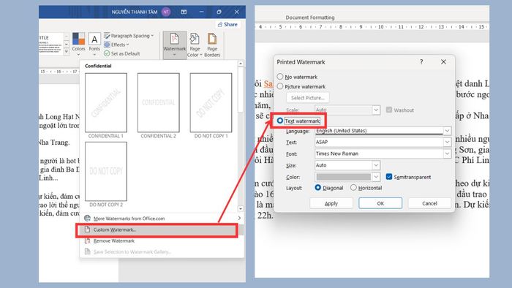Open More Watermarks from Office.com
This screenshot has width=512, height=288.
tap(162, 219)
